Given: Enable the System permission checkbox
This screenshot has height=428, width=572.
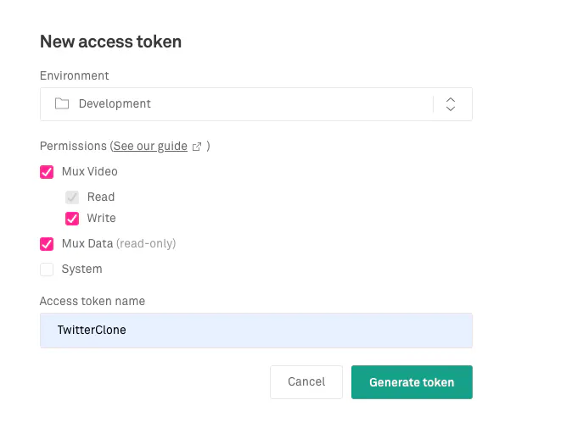Looking at the screenshot, I should point(47,270).
